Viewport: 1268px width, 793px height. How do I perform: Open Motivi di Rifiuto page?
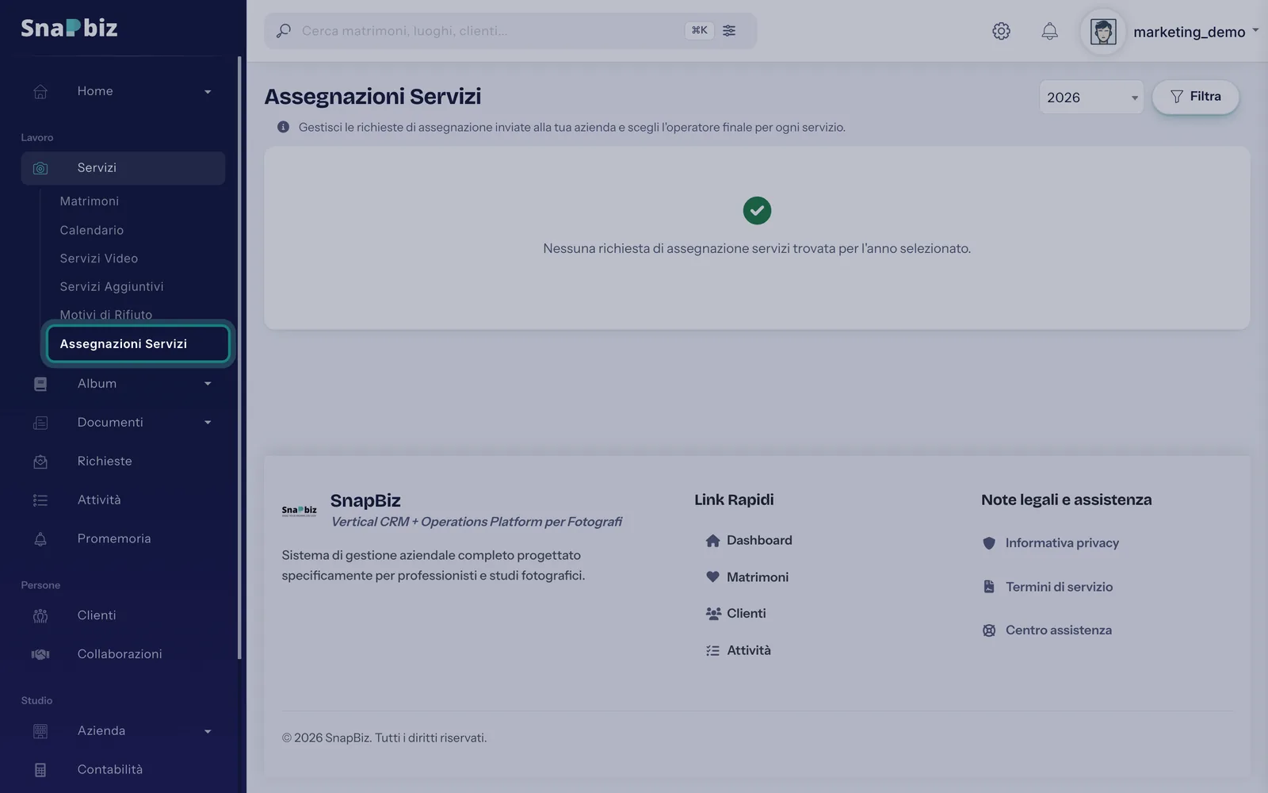coord(106,315)
